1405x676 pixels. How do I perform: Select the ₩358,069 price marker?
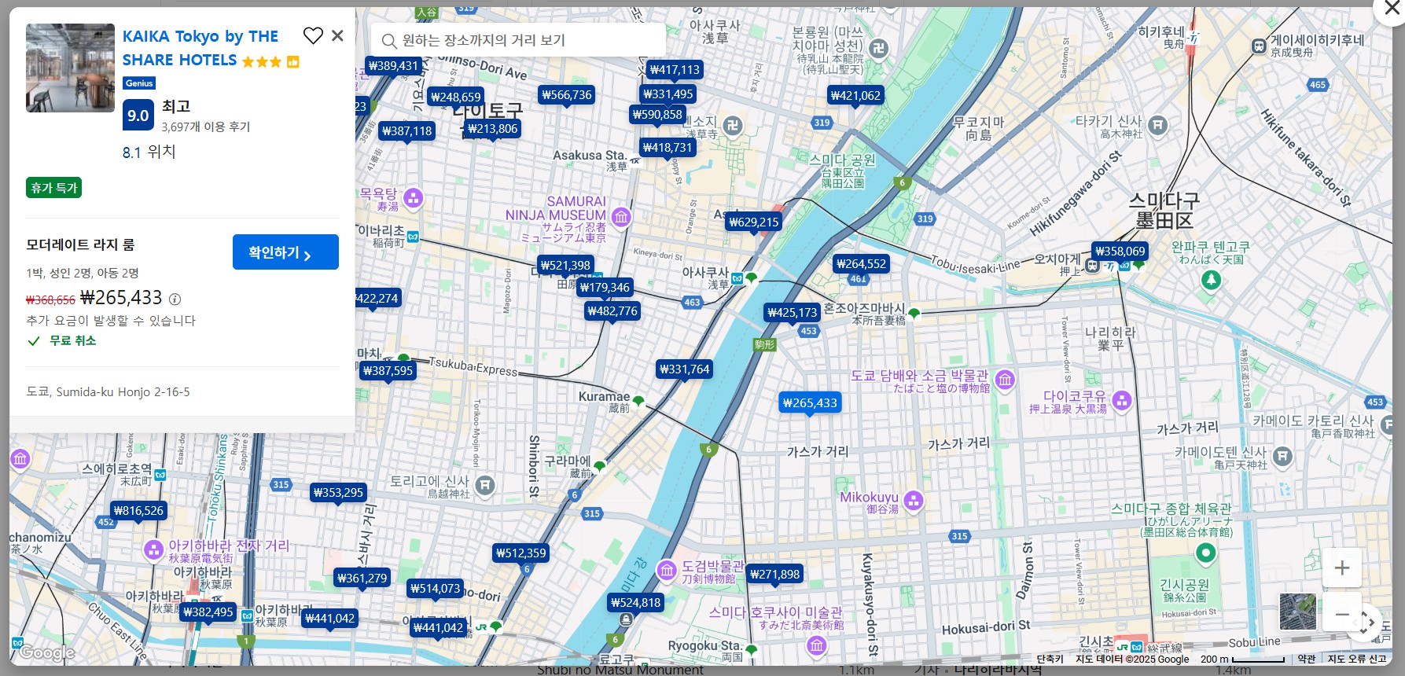tap(1120, 251)
